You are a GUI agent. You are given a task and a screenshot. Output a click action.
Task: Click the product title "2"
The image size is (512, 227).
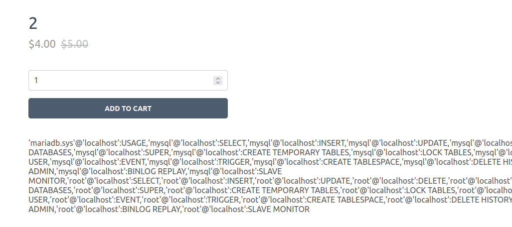coord(33,23)
